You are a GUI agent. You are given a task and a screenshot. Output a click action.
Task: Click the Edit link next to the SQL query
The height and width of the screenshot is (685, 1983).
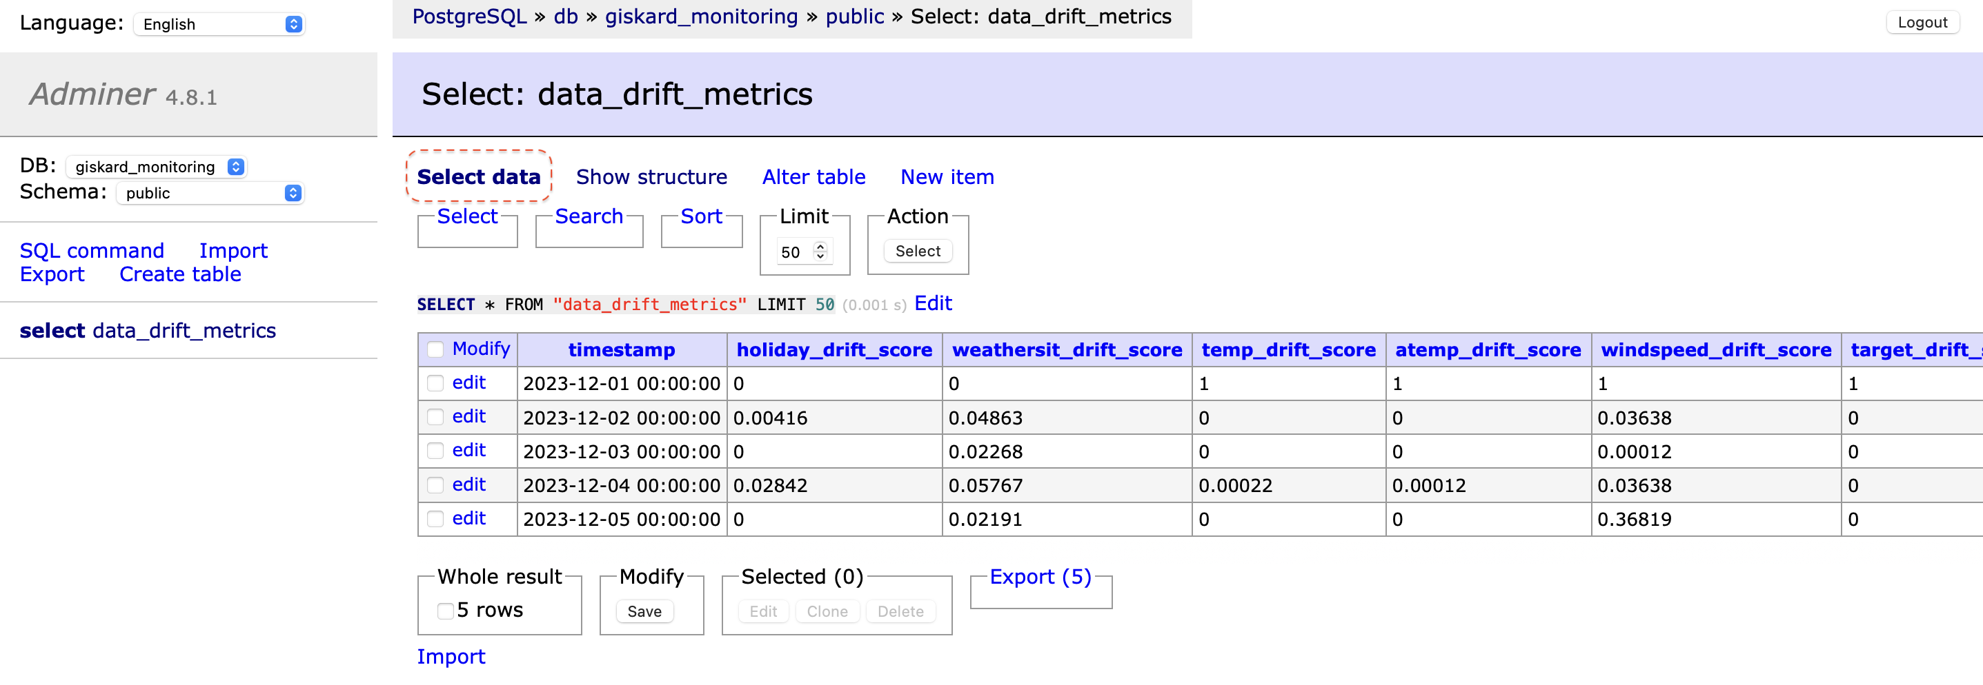(x=933, y=304)
